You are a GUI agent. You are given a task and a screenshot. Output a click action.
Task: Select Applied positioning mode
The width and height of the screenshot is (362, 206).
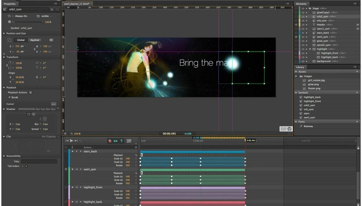pos(35,40)
